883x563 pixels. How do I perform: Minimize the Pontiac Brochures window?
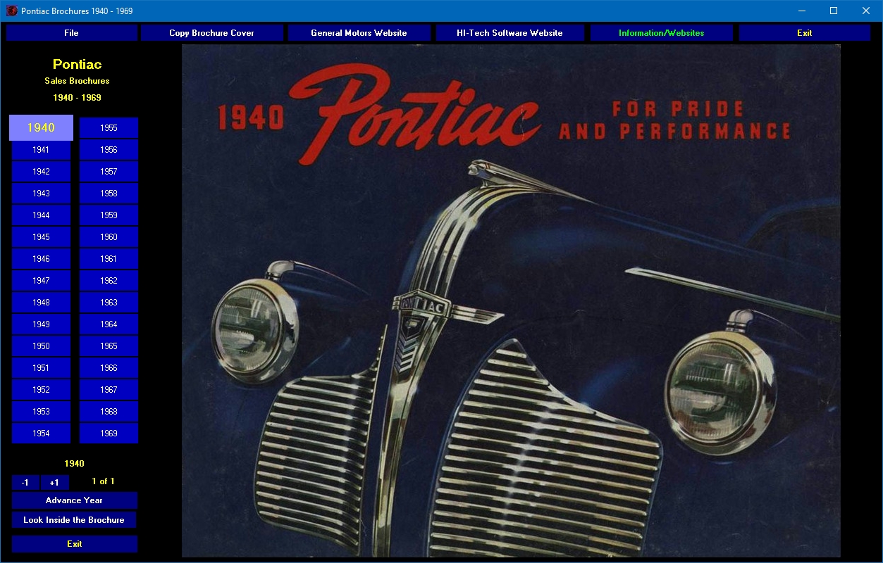[x=802, y=11]
